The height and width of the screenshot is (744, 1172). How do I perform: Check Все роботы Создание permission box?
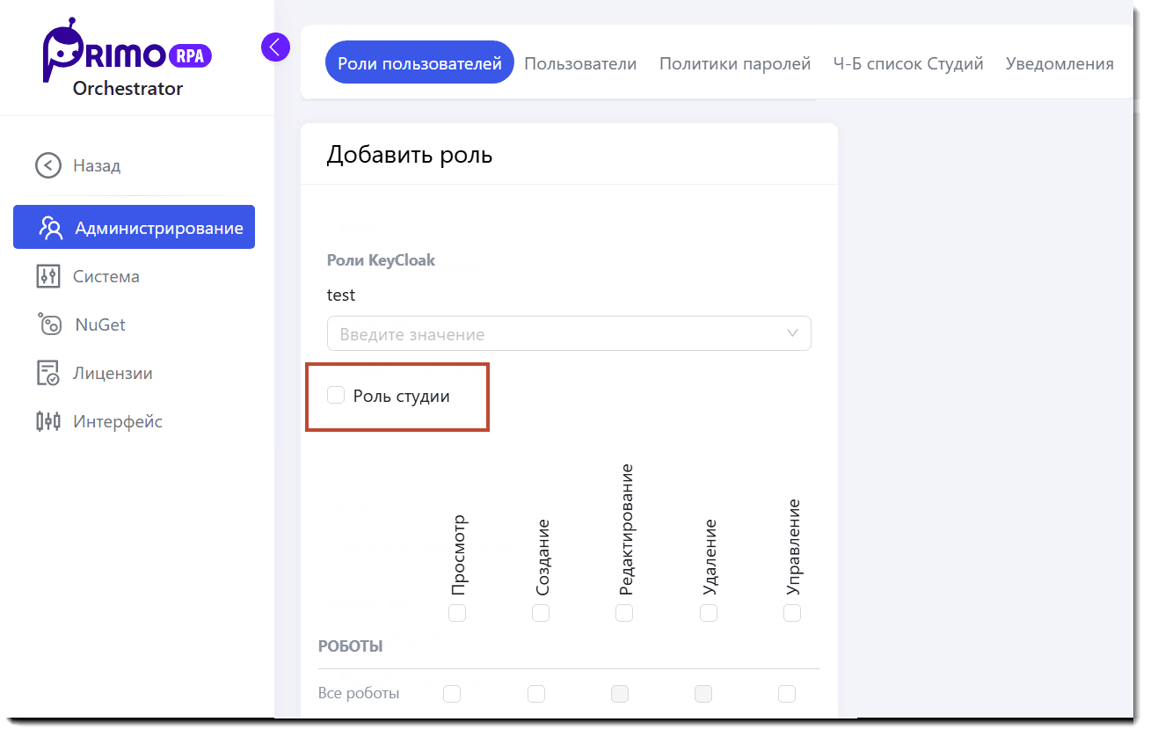(536, 694)
